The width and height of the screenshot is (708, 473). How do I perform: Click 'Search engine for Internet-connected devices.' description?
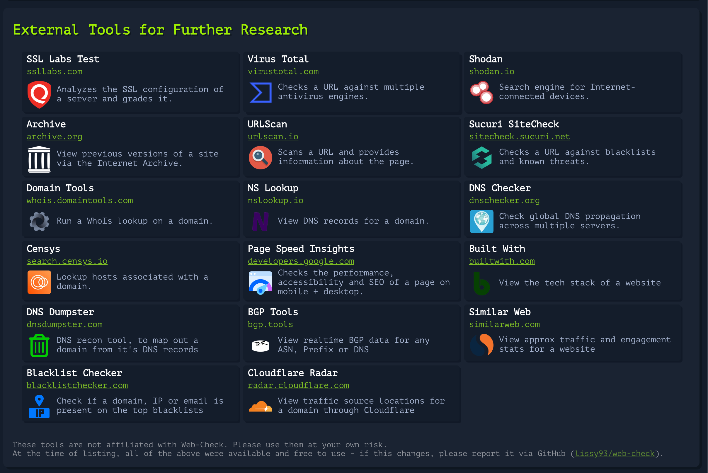567,92
